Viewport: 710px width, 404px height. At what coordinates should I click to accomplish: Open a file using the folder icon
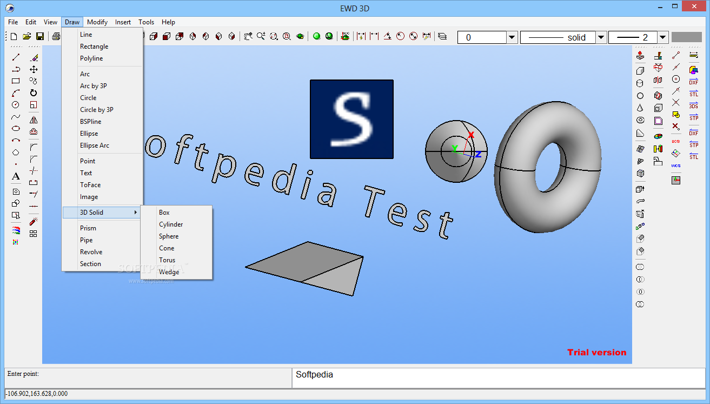[x=27, y=36]
